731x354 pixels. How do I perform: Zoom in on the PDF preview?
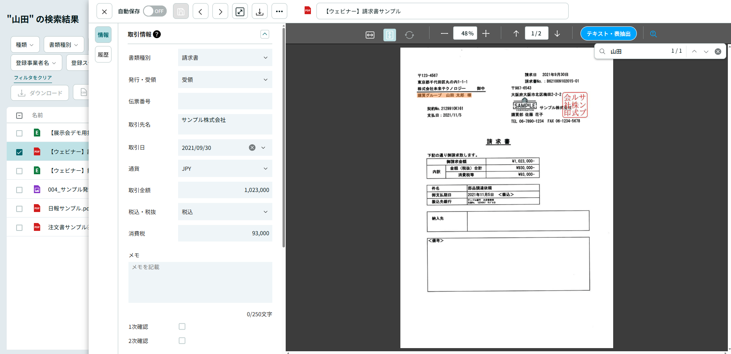pyautogui.click(x=486, y=33)
